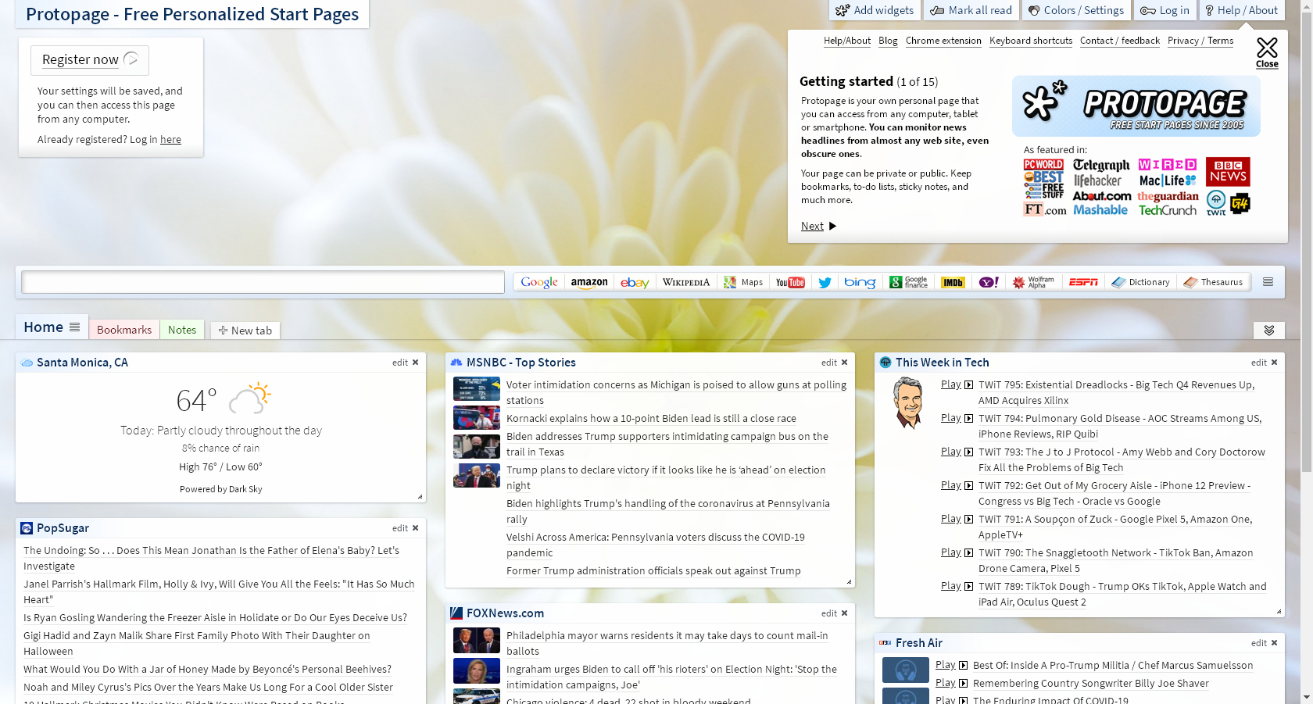Search with the Google engine button
This screenshot has height=704, width=1313.
539,282
